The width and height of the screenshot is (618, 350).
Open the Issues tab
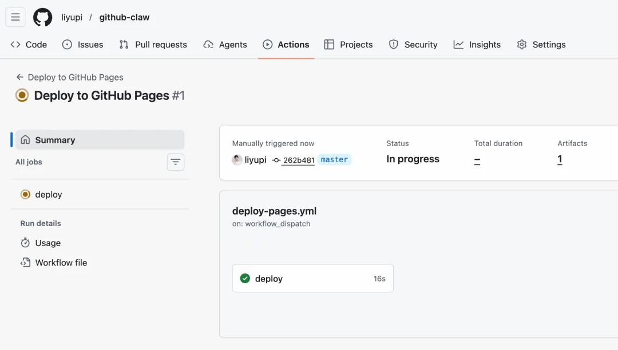pyautogui.click(x=83, y=45)
